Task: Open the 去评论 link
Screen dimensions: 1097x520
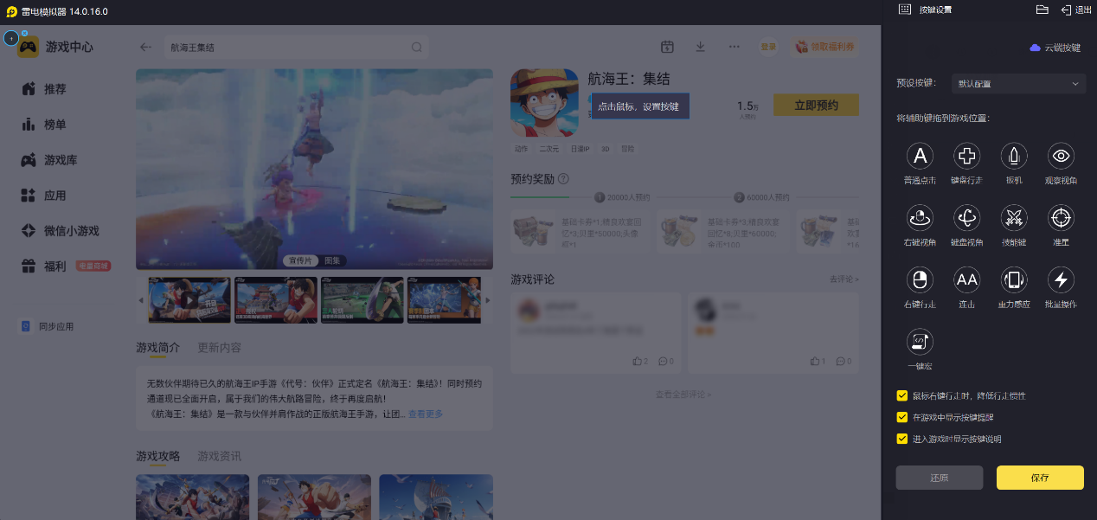Action: pos(844,279)
